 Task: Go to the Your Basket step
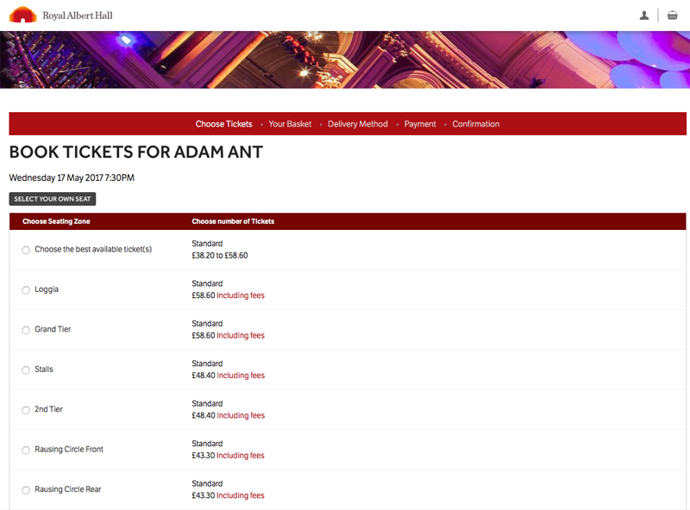pos(290,124)
